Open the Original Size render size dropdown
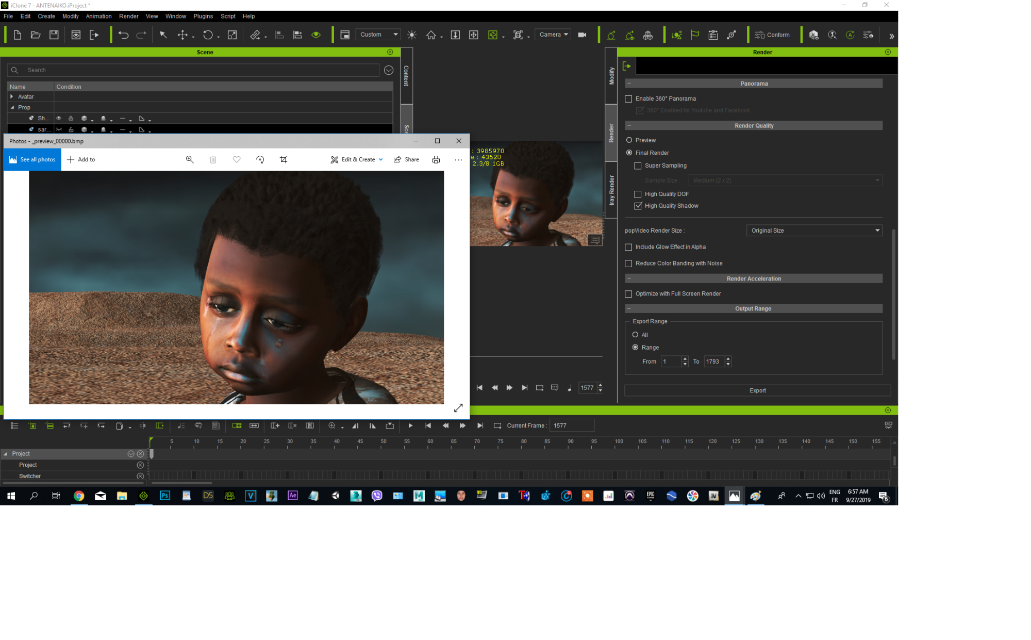 [x=814, y=231]
